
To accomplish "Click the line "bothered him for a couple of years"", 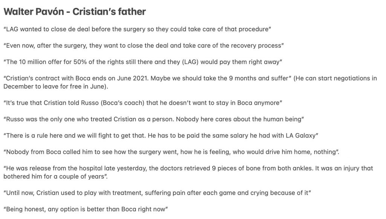I will (x=55, y=176).
